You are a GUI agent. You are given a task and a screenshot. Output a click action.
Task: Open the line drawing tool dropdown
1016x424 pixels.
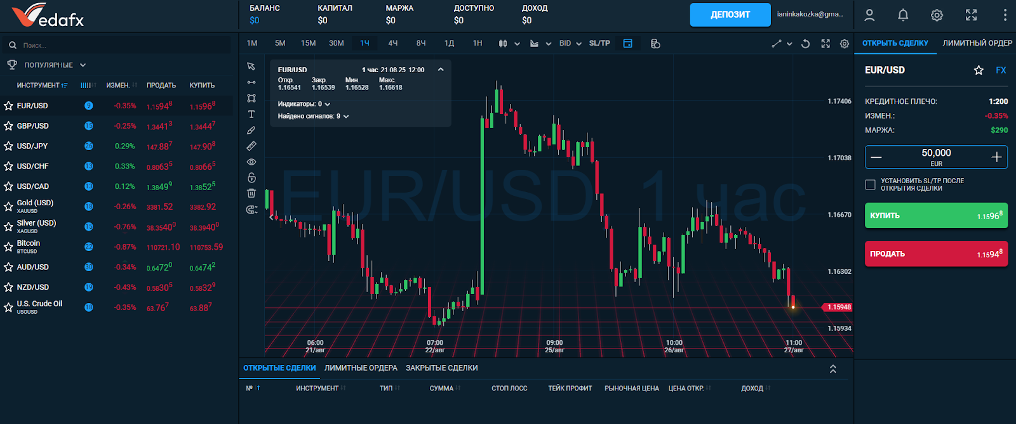[x=782, y=44]
